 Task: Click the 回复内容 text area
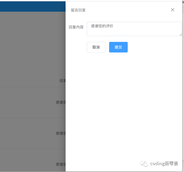[134, 29]
